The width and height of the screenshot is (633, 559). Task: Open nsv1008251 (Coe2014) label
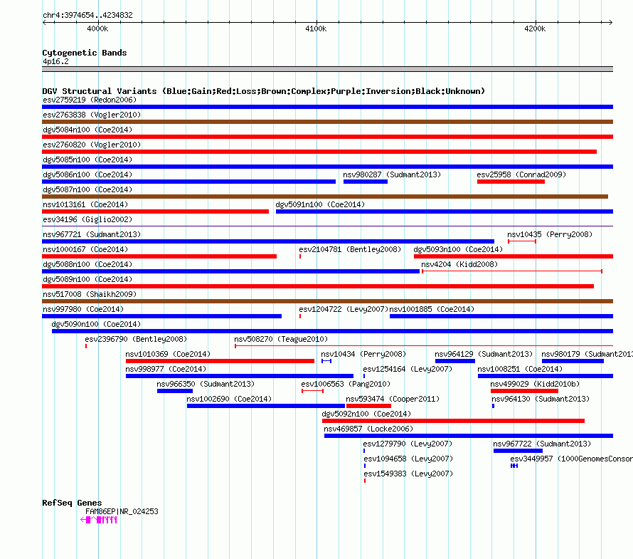pyautogui.click(x=520, y=369)
